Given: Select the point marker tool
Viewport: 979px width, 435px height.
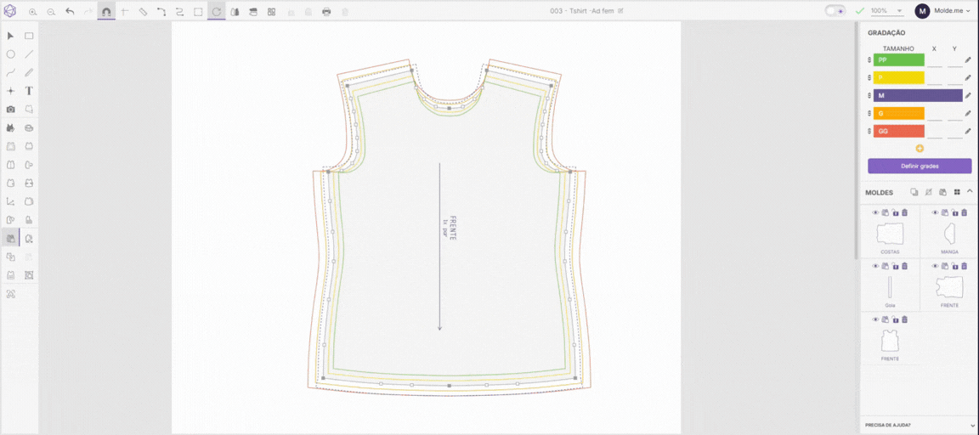Looking at the screenshot, I should tap(10, 91).
